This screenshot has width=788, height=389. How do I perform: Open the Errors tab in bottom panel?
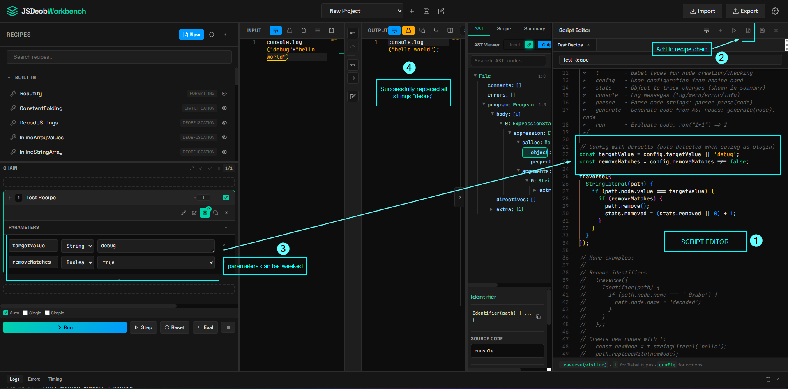(34, 379)
